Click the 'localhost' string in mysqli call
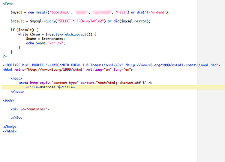This screenshot has height=162, width=225. (x=60, y=12)
